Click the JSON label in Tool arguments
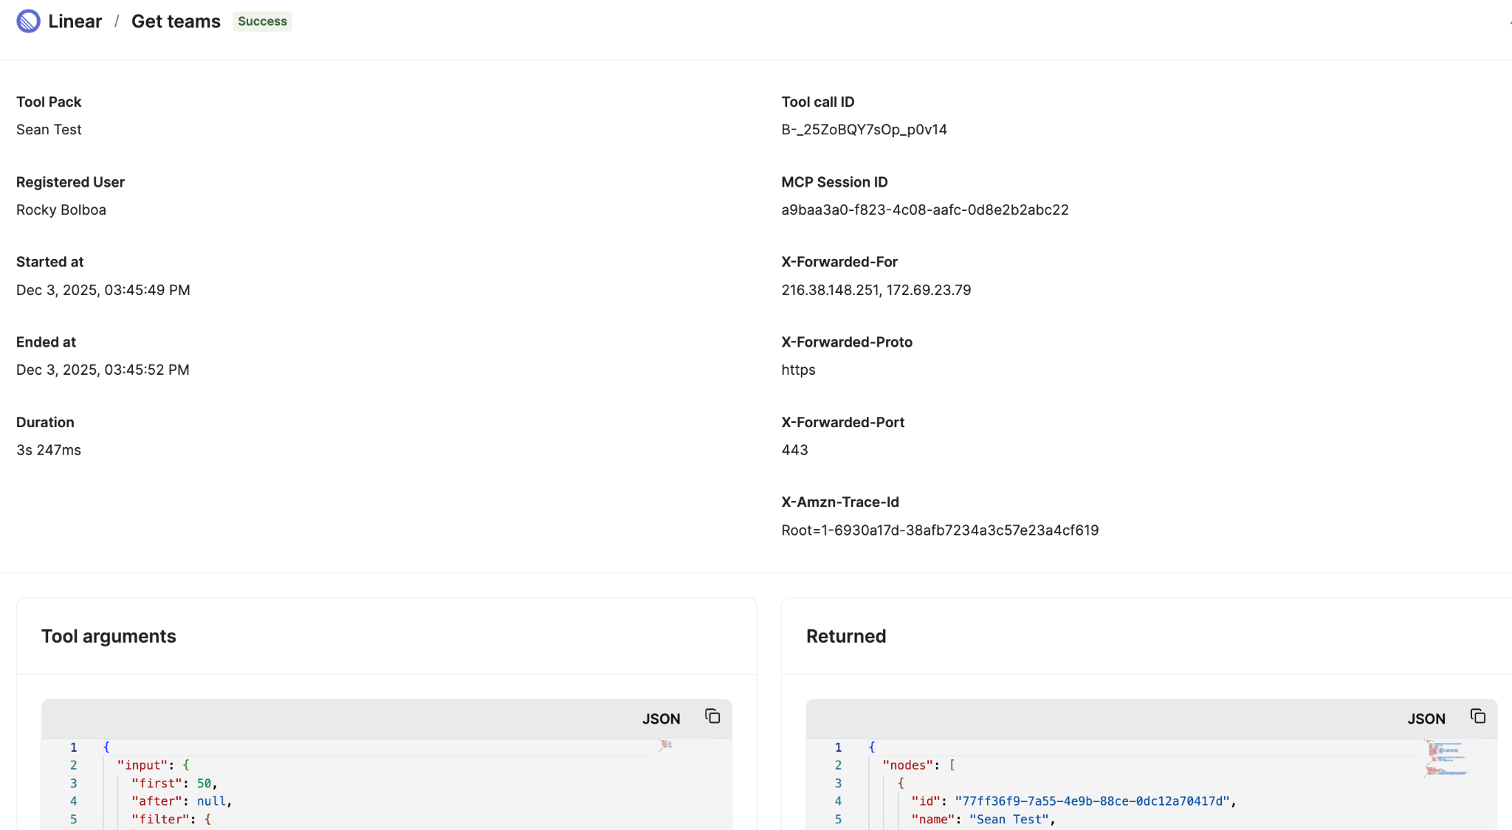Viewport: 1512px width, 830px height. (661, 719)
